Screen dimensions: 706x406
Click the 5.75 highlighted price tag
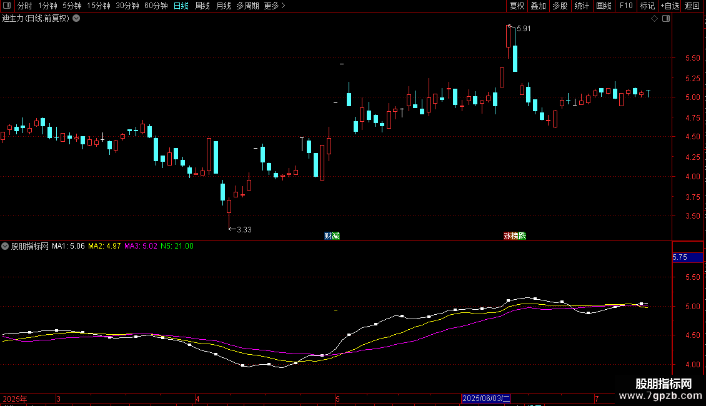click(687, 257)
